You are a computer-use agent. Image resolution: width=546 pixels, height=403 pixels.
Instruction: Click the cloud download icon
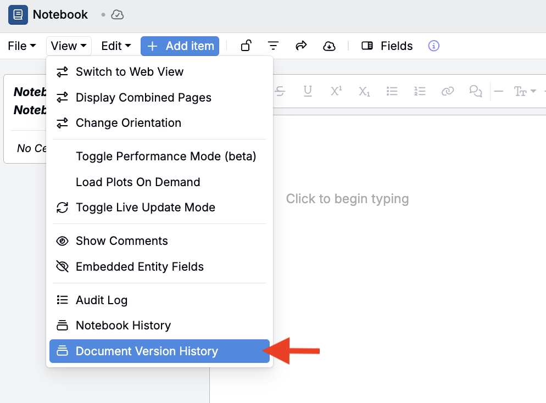point(329,46)
